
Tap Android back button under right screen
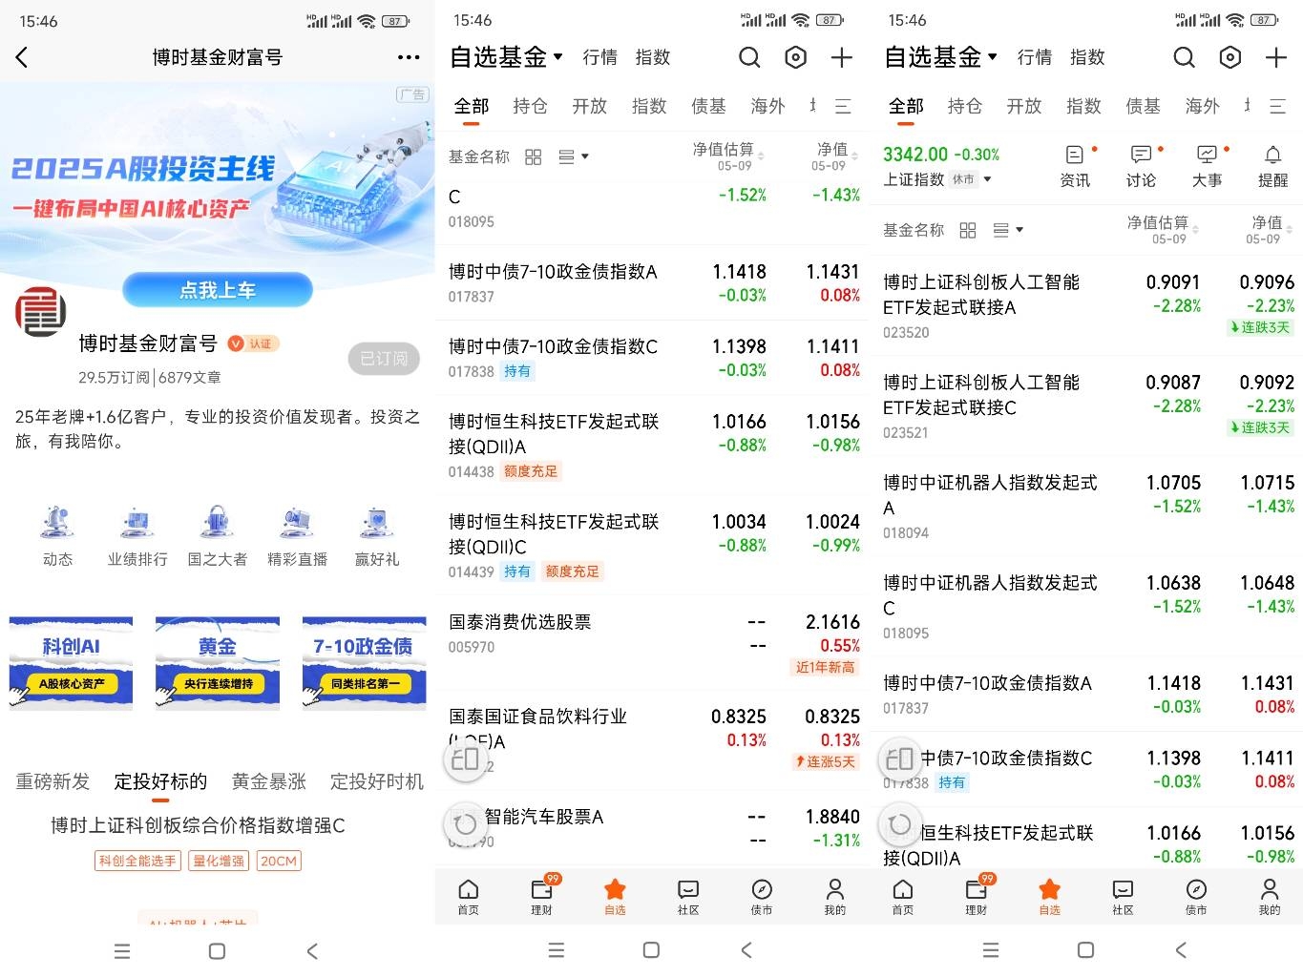1181,950
